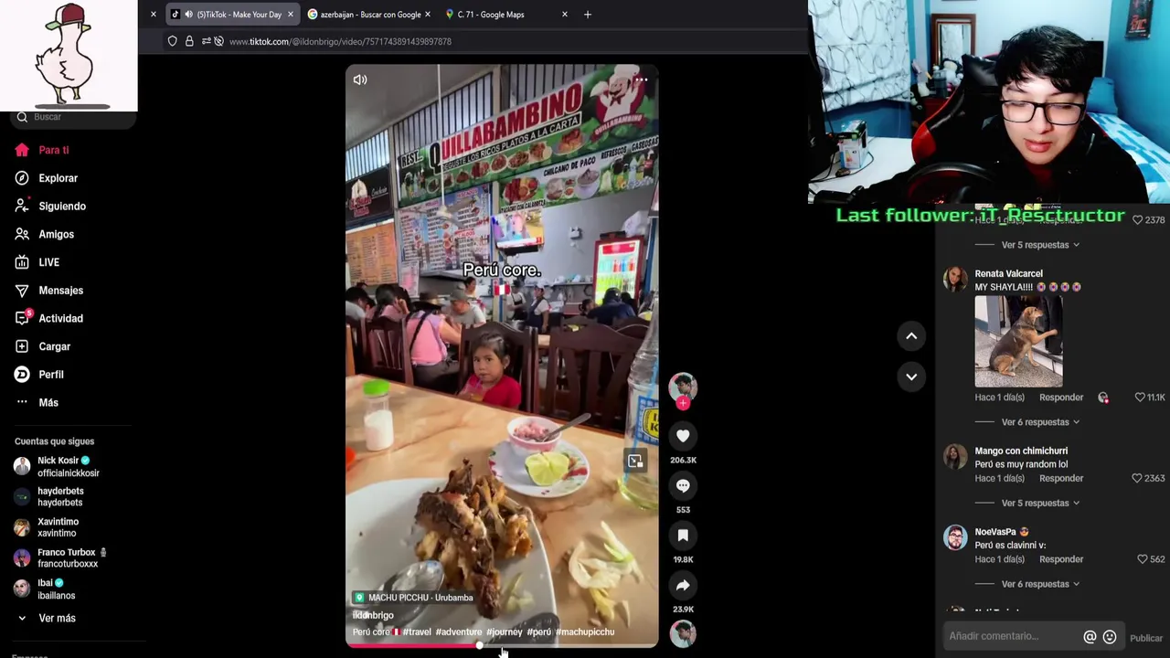Expand Ver 6 respuestas under NoeVasPa's comment
Image resolution: width=1170 pixels, height=658 pixels.
[x=1040, y=584]
